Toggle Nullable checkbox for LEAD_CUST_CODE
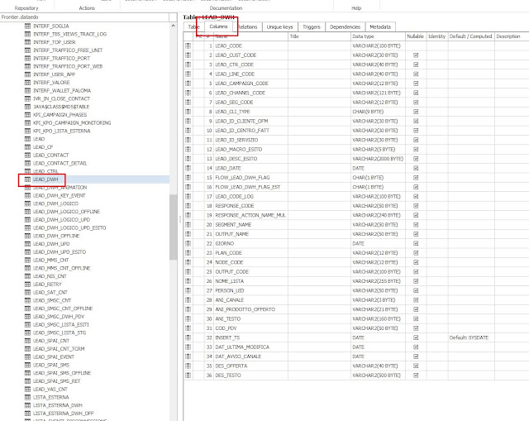The image size is (529, 421). point(416,55)
